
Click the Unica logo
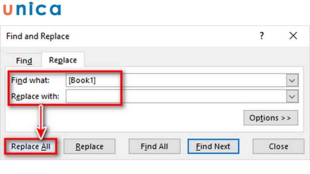[32, 9]
